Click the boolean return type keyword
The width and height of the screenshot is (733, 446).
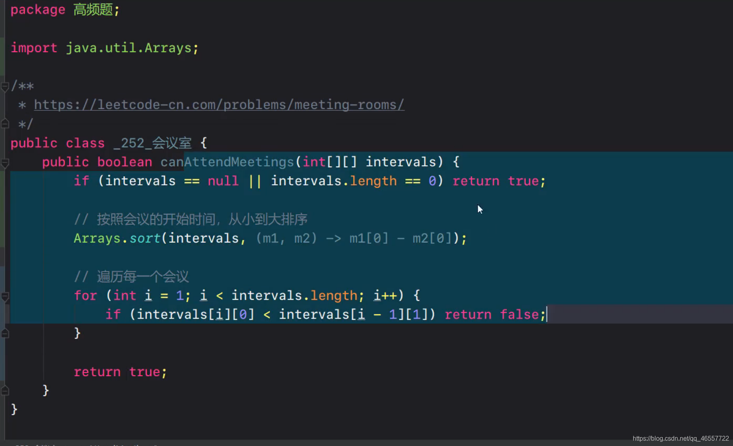(125, 162)
